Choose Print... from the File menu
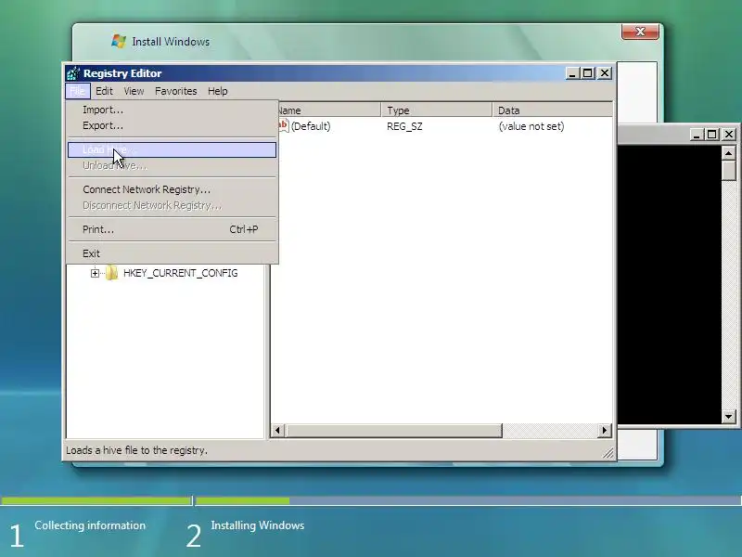 172,229
